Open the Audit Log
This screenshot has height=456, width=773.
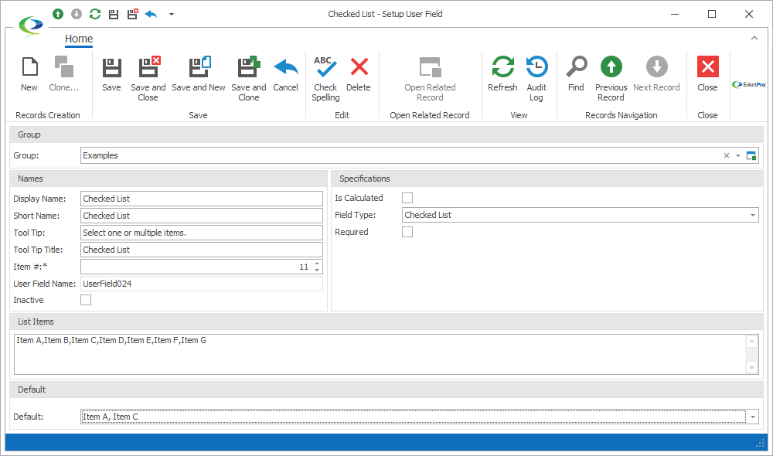click(536, 79)
